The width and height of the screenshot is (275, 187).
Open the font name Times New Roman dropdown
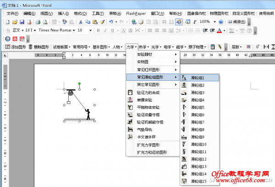(x=74, y=31)
